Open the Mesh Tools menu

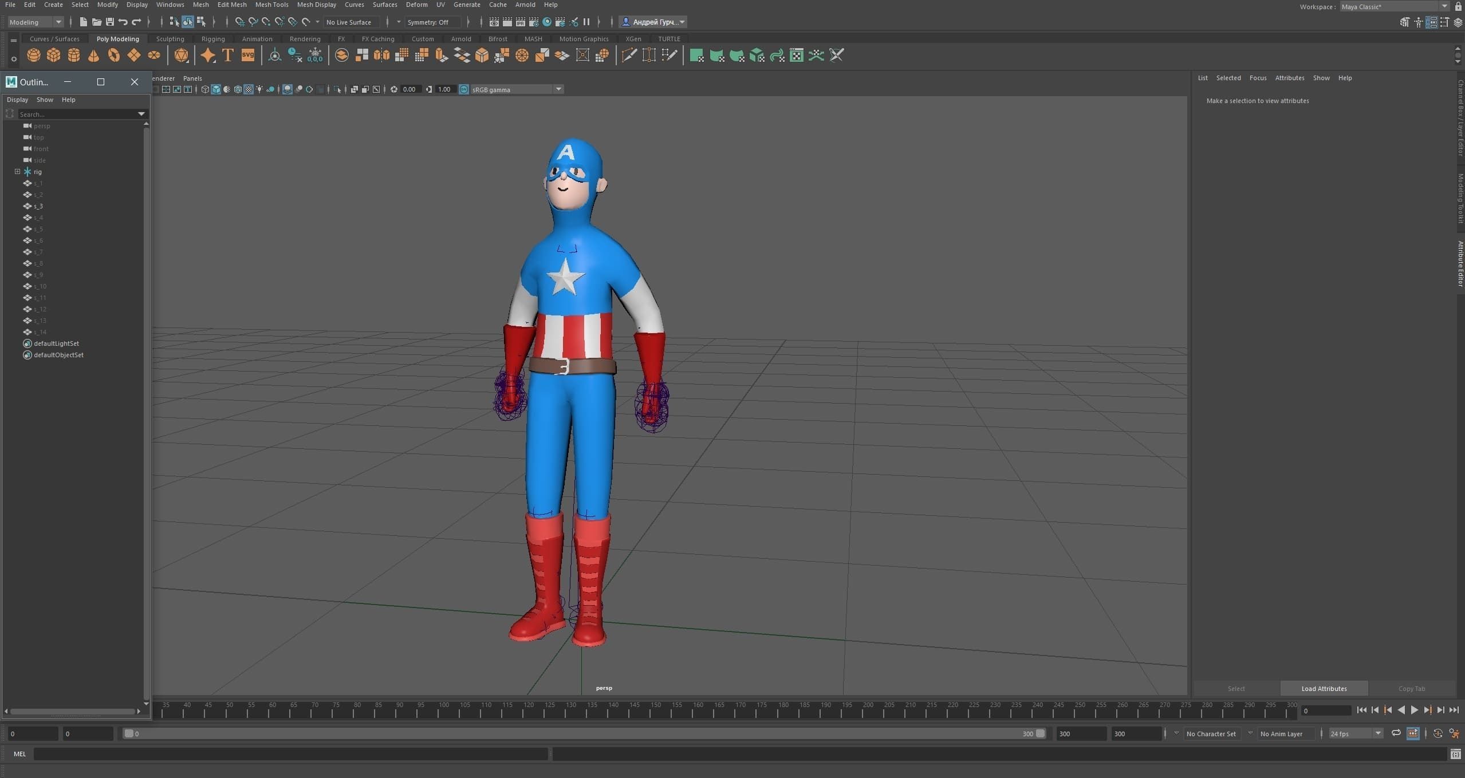pos(271,5)
